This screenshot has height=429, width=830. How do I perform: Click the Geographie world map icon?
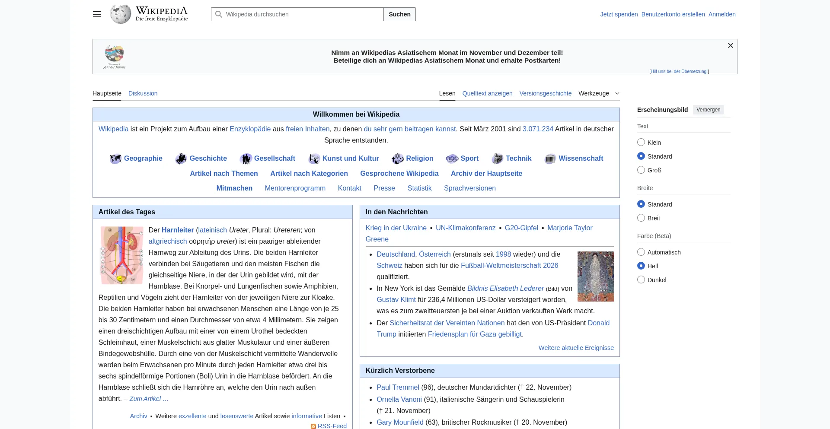pos(115,159)
